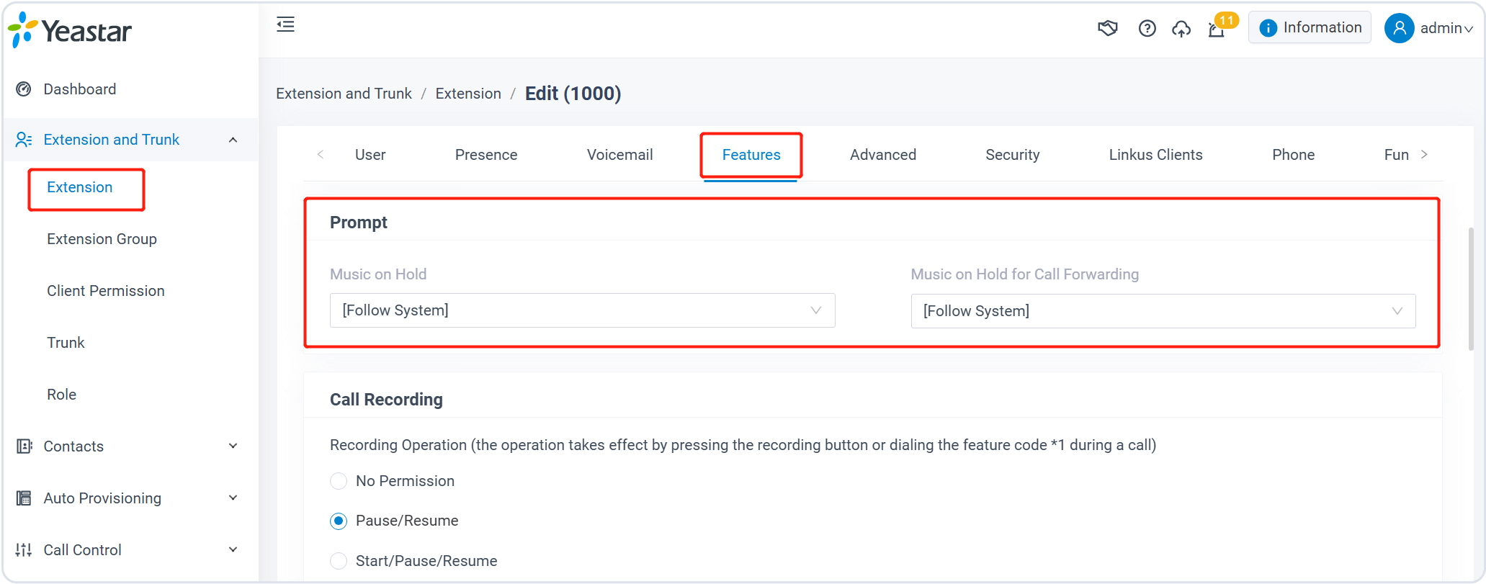Go to Extension and Trunk breadcrumb

pos(344,94)
